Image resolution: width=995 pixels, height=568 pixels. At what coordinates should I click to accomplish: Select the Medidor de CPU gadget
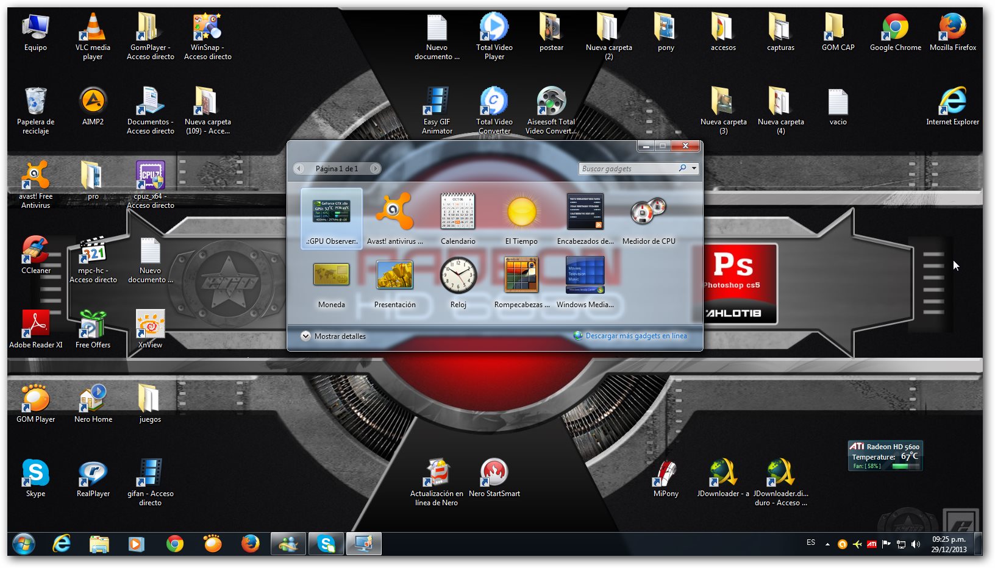[649, 219]
